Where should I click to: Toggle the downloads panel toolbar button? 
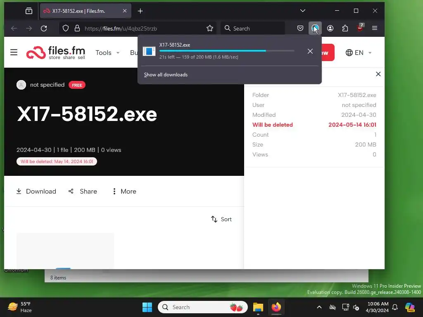click(315, 28)
